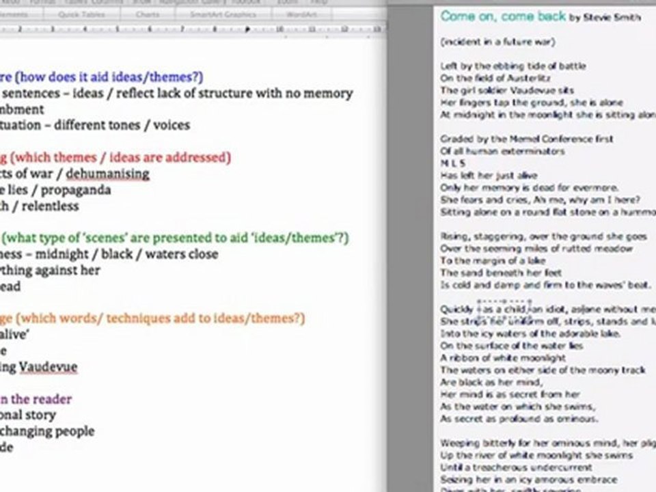The height and width of the screenshot is (492, 656).
Task: Select the dark indent marker on the ruler
Action: 247,29
